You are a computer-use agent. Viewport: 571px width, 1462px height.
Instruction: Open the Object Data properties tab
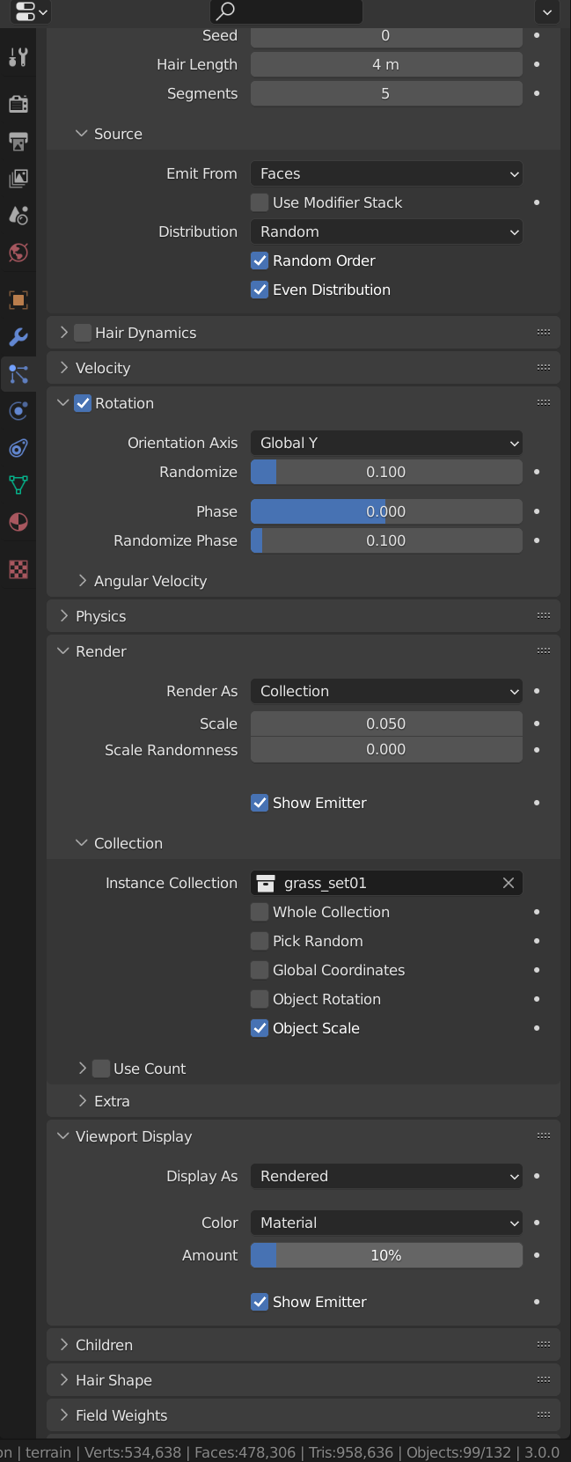pos(18,484)
